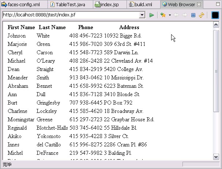Screen dimensions: 222x169
Task: Click the Forward navigation arrow
Action: (185, 15)
